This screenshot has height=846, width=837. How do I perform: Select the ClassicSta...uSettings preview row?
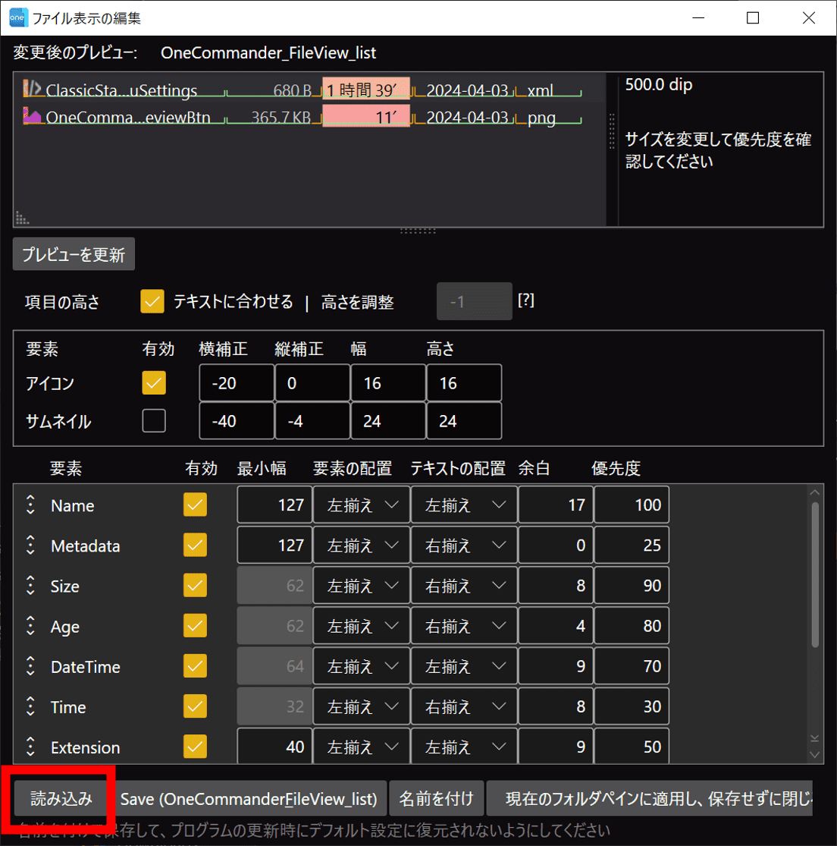coord(309,89)
